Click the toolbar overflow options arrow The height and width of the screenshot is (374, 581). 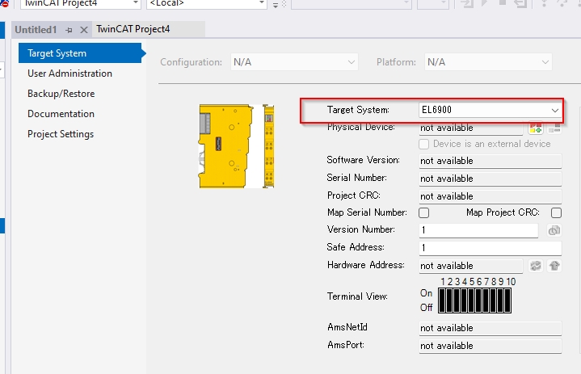point(276,5)
